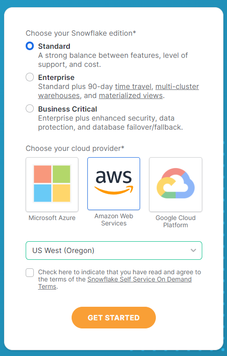Click the Standard edition label text

click(54, 46)
